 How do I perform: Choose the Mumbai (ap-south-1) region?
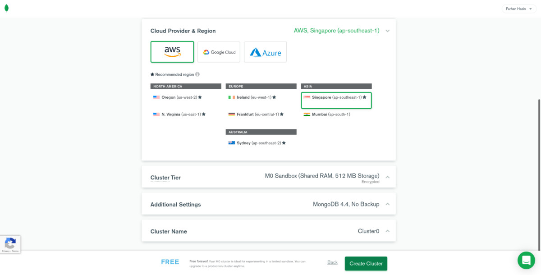pyautogui.click(x=336, y=115)
